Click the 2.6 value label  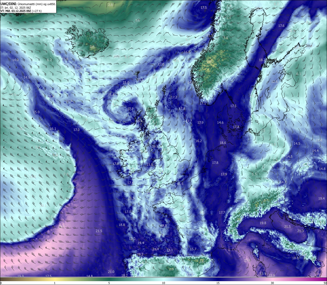(x=202, y=261)
